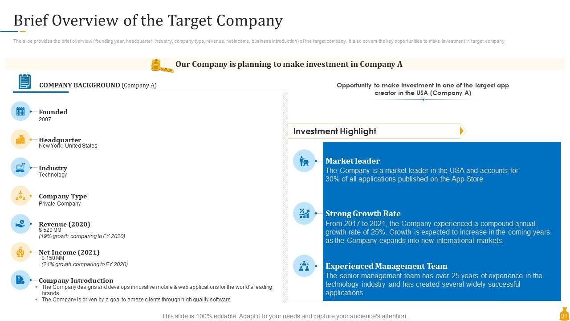Click the Company Background clipboard icon
This screenshot has height=321, width=570.
click(25, 82)
